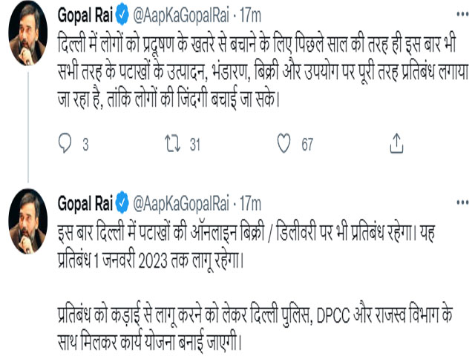Click the reply icon on the first tweet
This screenshot has width=475, height=356.
pyautogui.click(x=64, y=144)
